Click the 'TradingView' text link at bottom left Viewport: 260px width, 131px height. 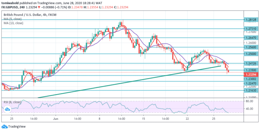(17, 127)
